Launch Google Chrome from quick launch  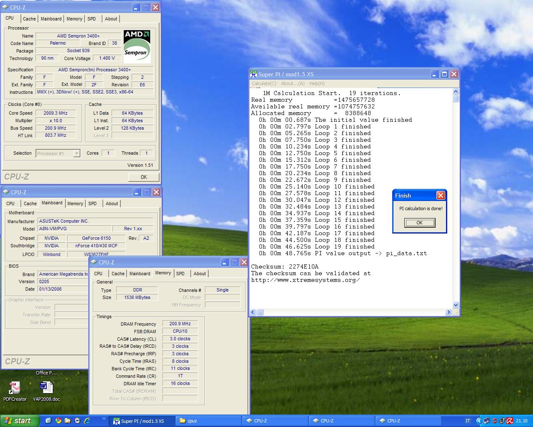point(58,421)
